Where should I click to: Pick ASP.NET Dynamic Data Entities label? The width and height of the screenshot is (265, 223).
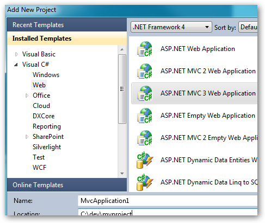click(209, 160)
